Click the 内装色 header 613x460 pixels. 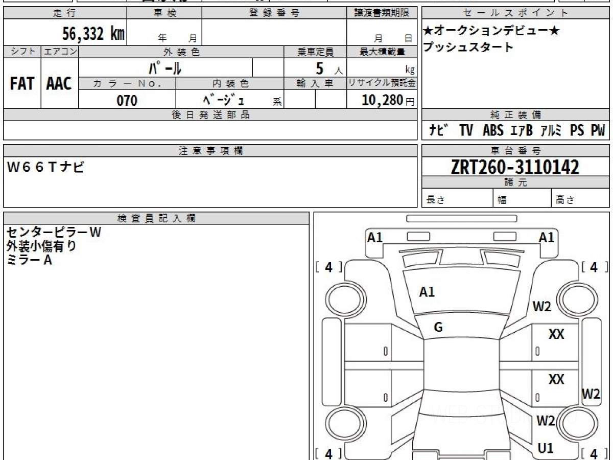pyautogui.click(x=230, y=83)
